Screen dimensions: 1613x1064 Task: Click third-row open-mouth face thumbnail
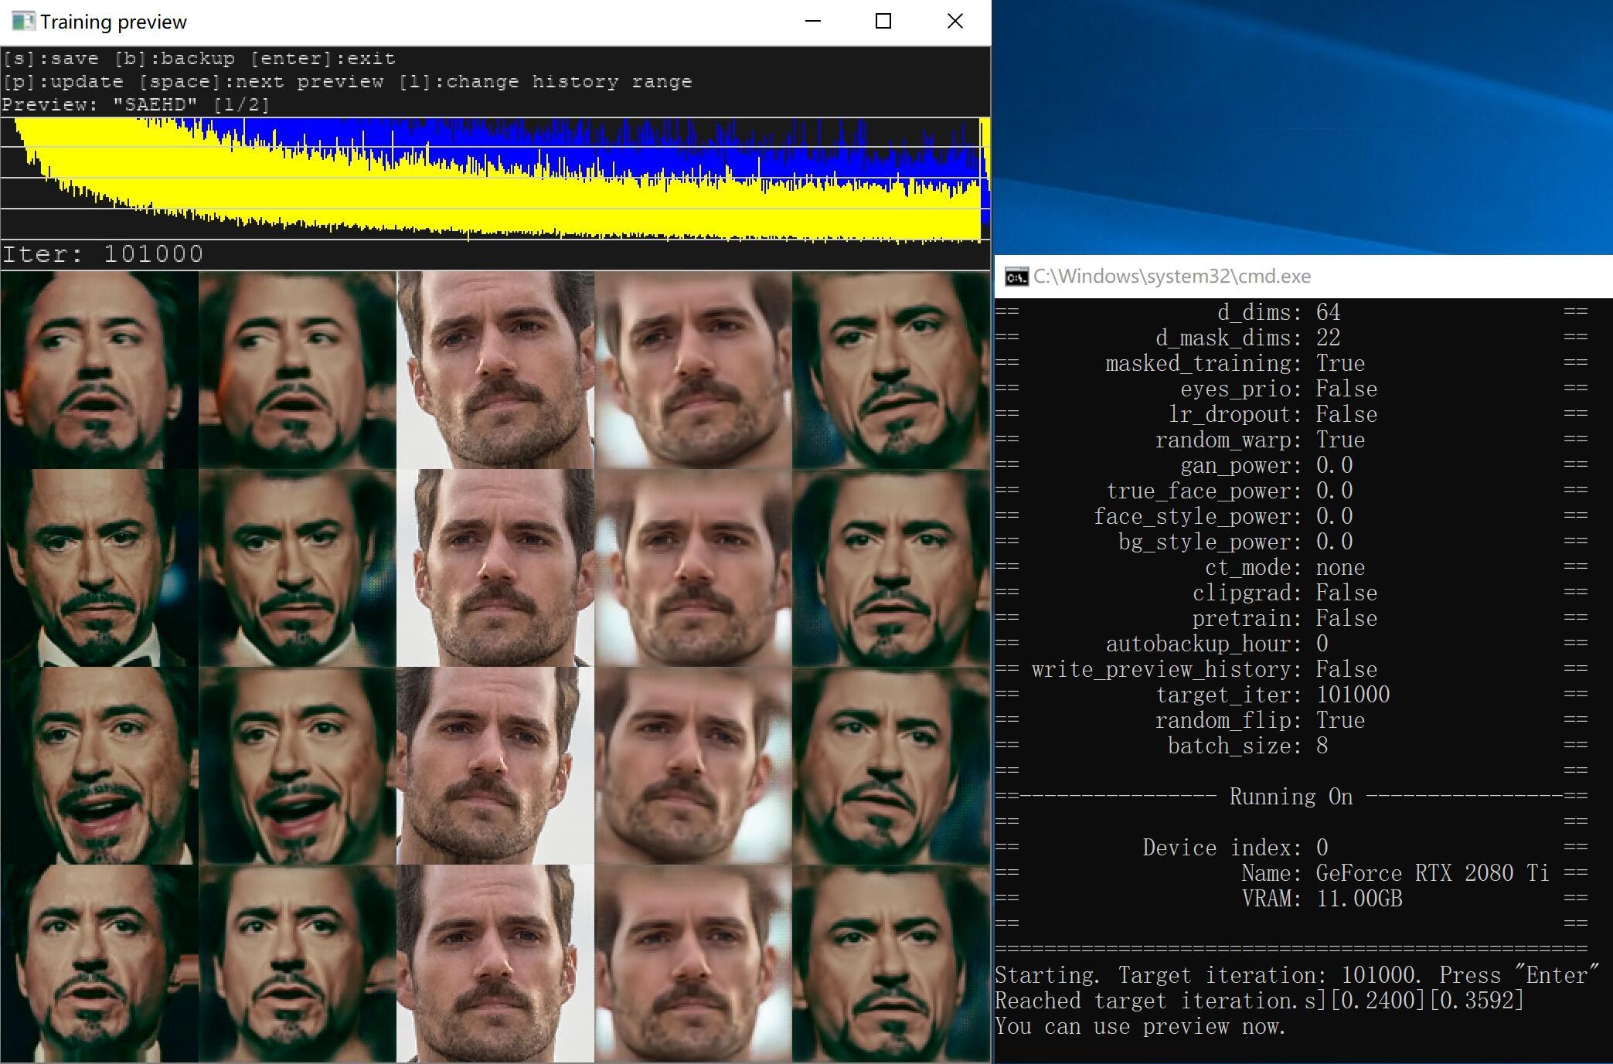click(x=99, y=766)
